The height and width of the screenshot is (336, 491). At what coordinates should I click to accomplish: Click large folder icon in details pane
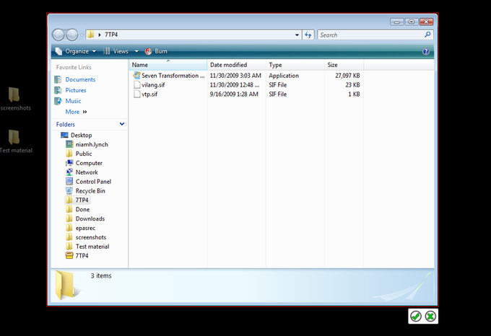pos(66,285)
